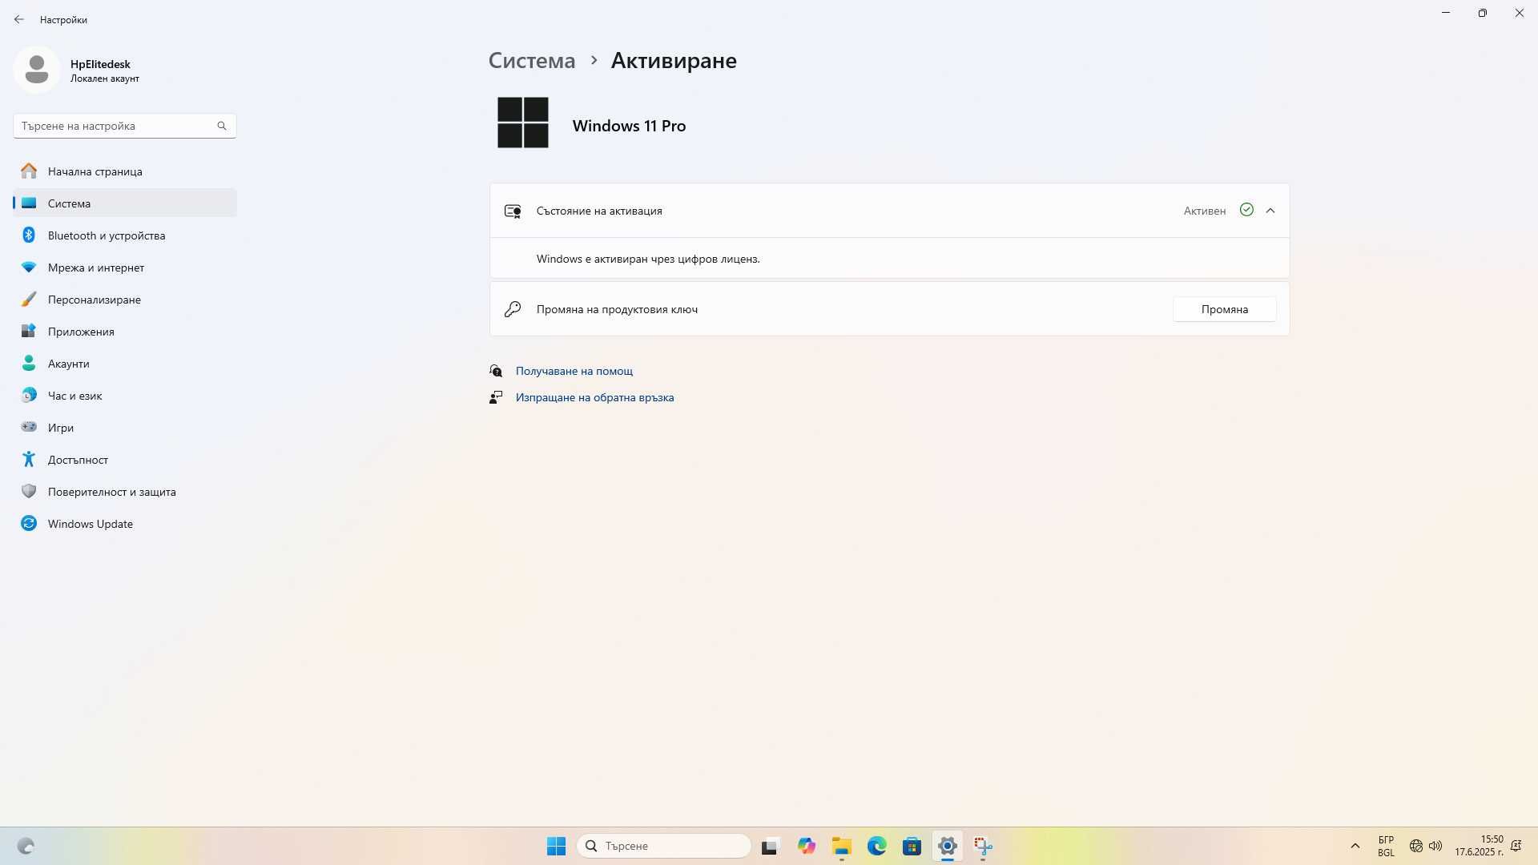Image resolution: width=1538 pixels, height=865 pixels.
Task: Open Начална страница home page
Action: pyautogui.click(x=124, y=171)
